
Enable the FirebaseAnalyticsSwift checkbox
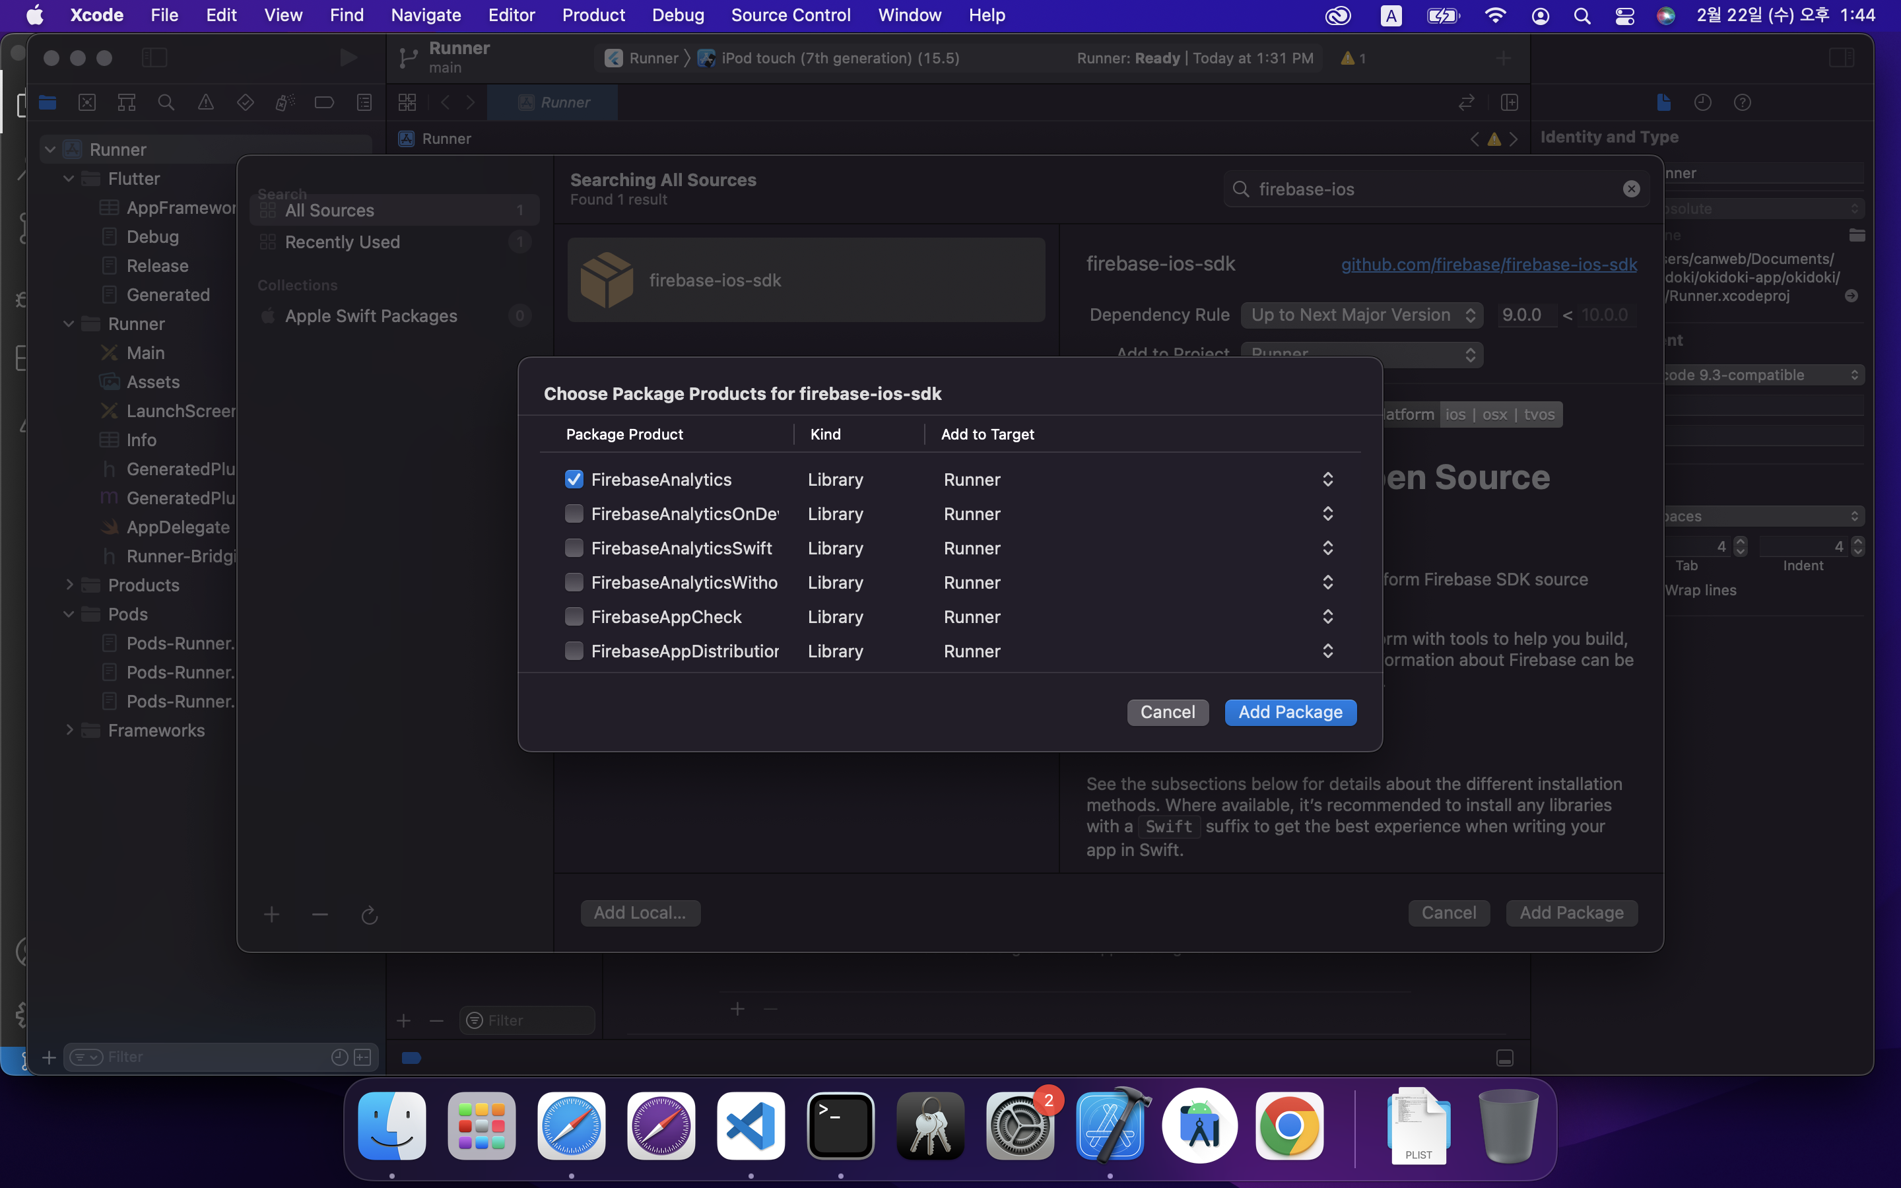[x=574, y=548]
